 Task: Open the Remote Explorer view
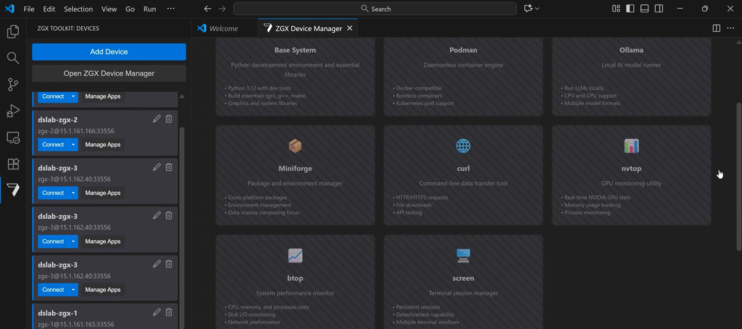click(13, 137)
